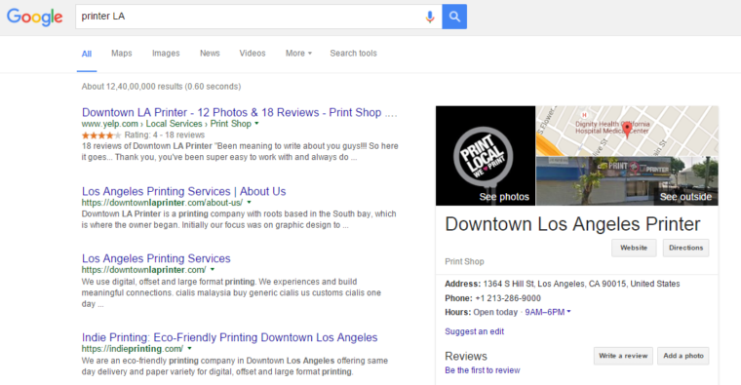Click the Directions button
Image resolution: width=741 pixels, height=385 pixels.
(685, 248)
